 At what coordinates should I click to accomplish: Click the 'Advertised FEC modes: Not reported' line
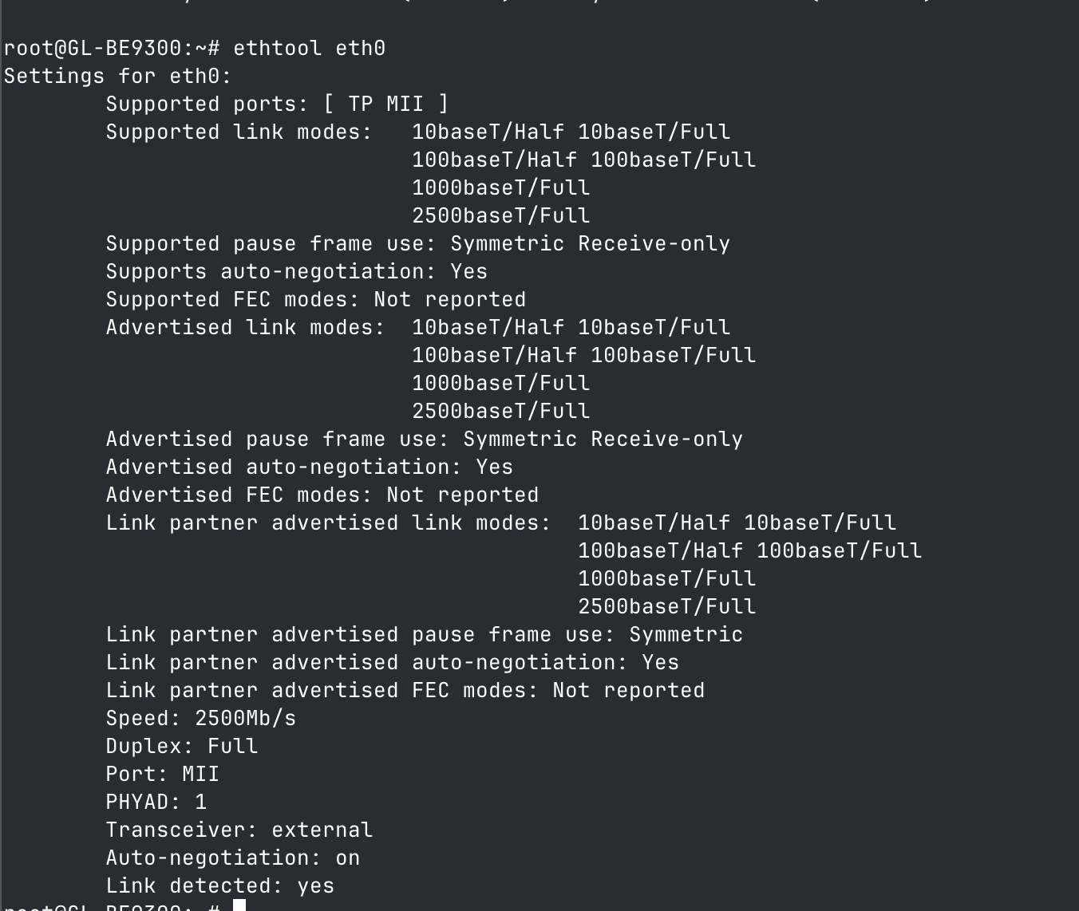click(322, 495)
